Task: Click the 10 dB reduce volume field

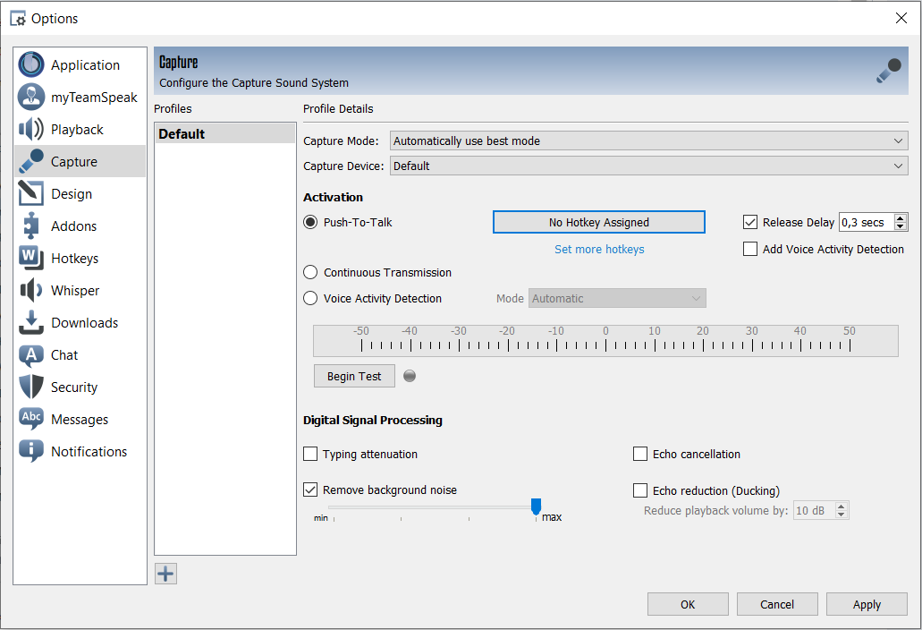Action: (x=815, y=511)
